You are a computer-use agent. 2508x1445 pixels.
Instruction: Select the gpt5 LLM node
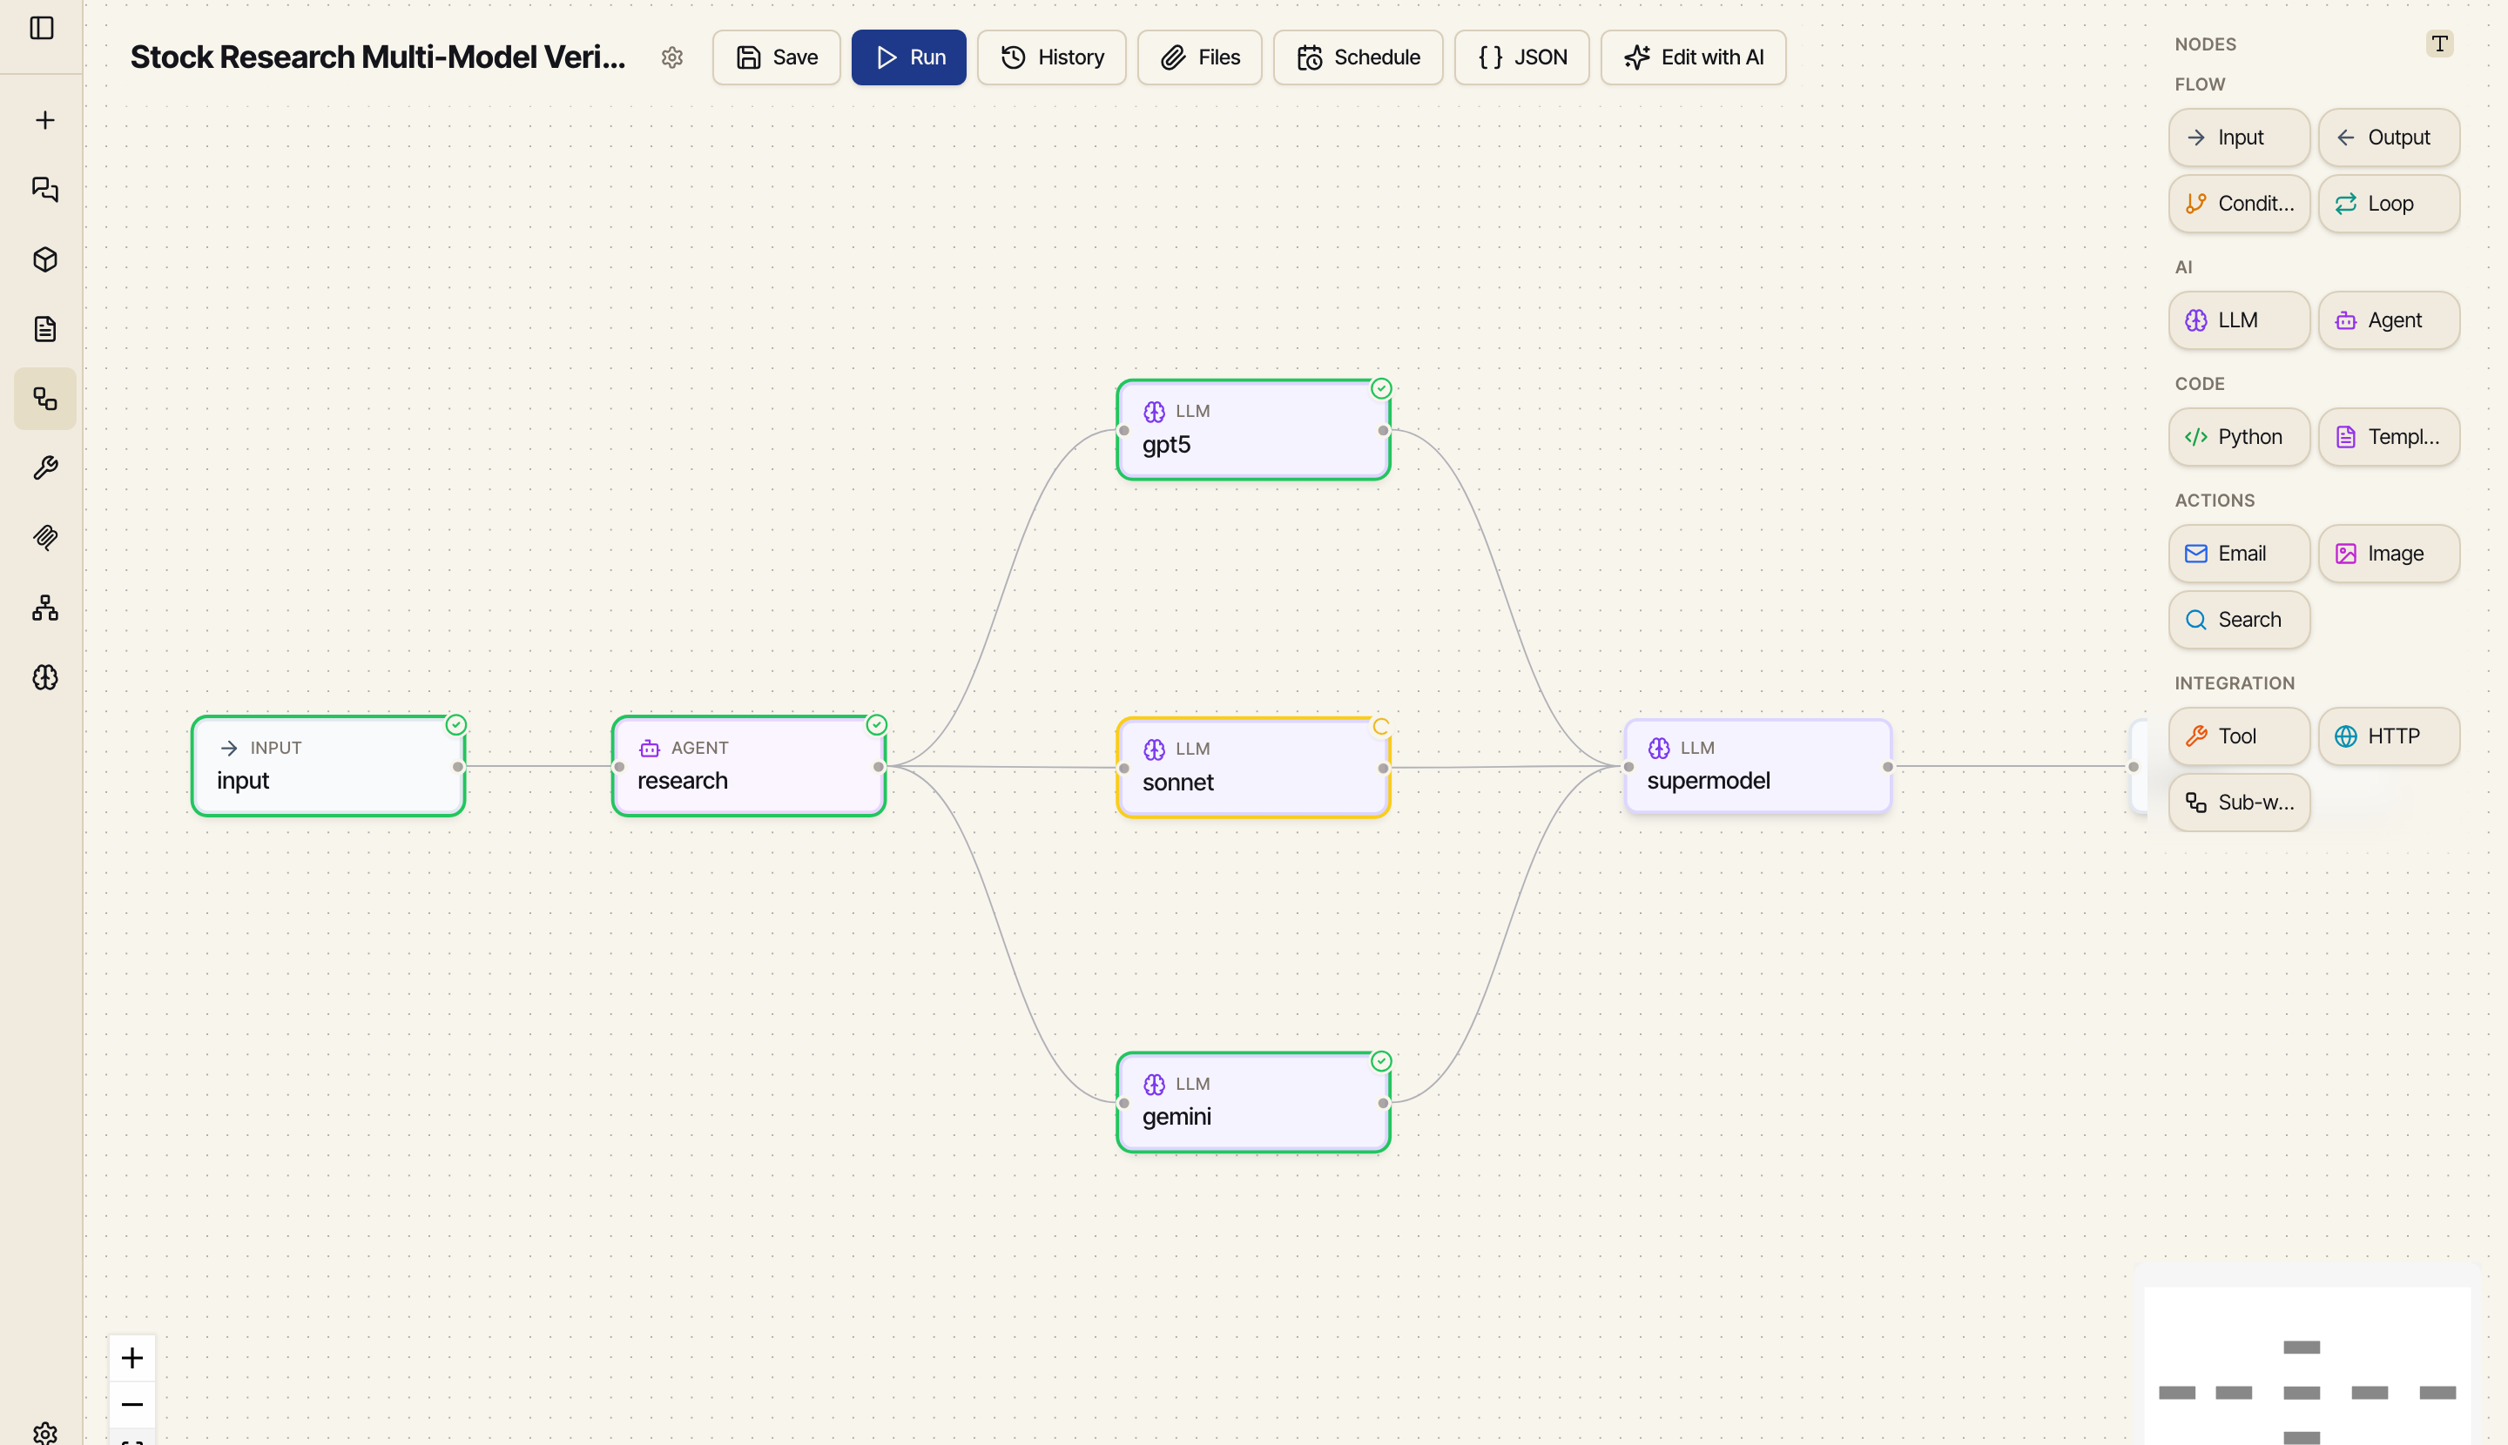click(1253, 430)
